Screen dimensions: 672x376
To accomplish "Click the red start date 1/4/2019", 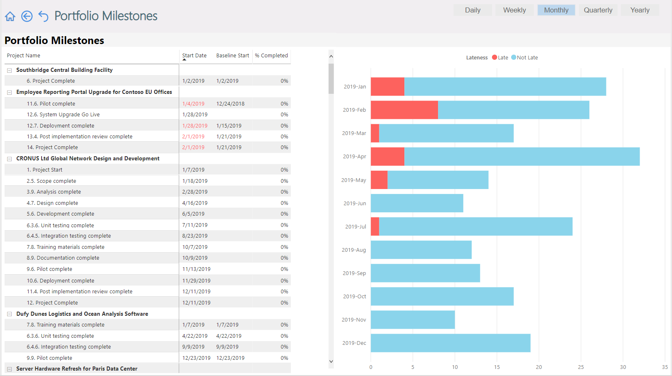I will click(193, 104).
